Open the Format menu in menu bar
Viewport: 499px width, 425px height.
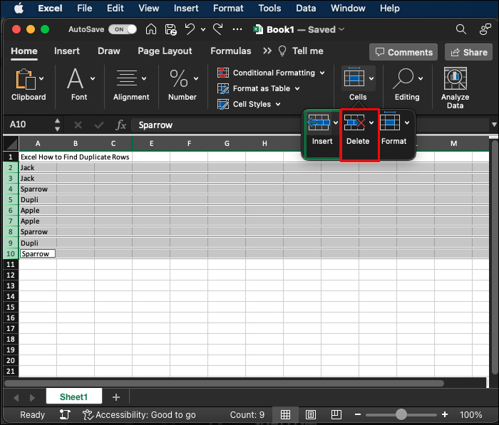(228, 8)
